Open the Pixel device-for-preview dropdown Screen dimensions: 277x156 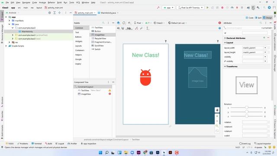click(x=138, y=23)
